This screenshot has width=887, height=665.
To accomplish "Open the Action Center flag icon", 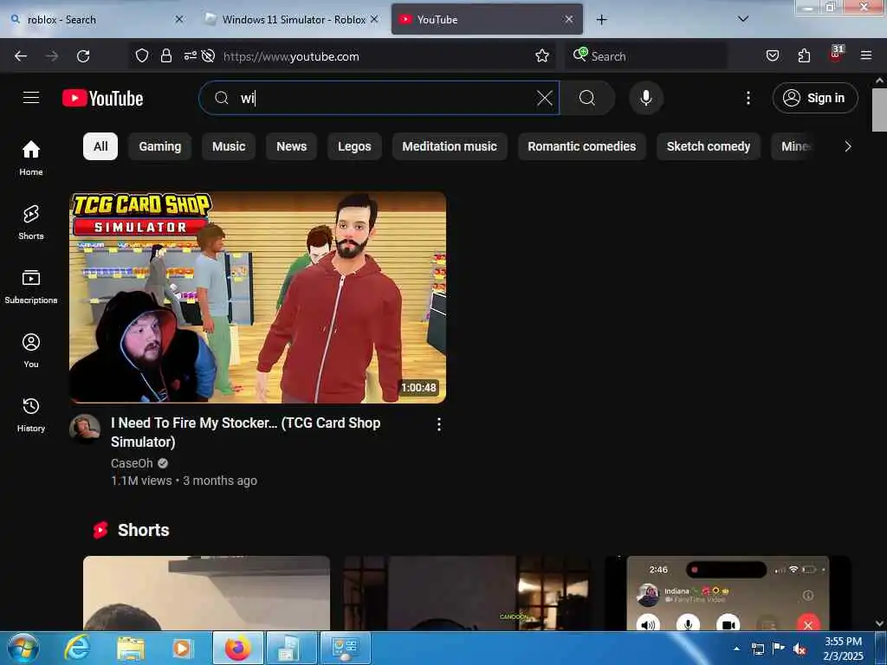I will point(779,649).
